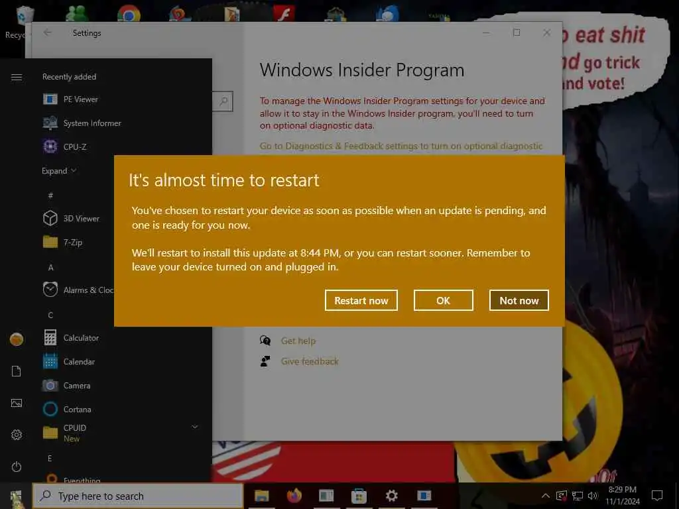The image size is (679, 509).
Task: Open File Explorer from taskbar
Action: tap(261, 496)
